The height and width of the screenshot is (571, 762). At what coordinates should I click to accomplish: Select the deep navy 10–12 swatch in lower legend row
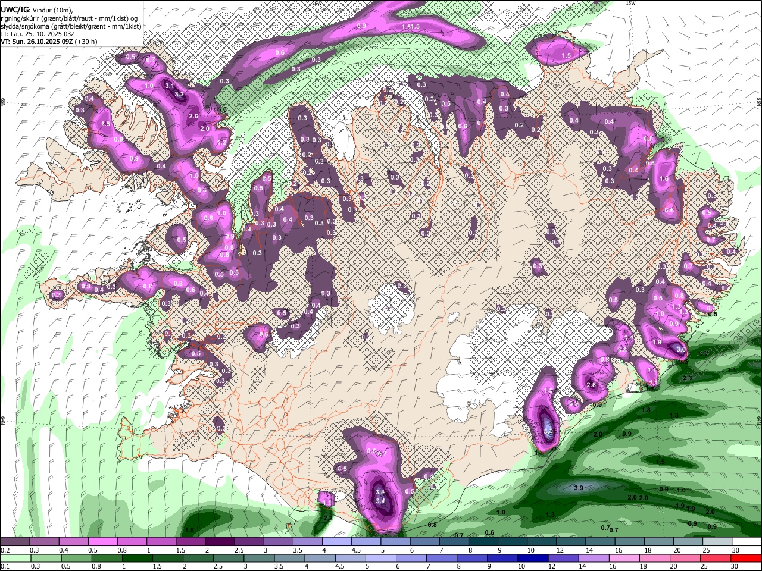[532, 559]
